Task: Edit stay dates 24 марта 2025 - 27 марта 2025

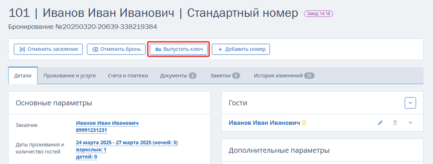Action: pos(127,143)
